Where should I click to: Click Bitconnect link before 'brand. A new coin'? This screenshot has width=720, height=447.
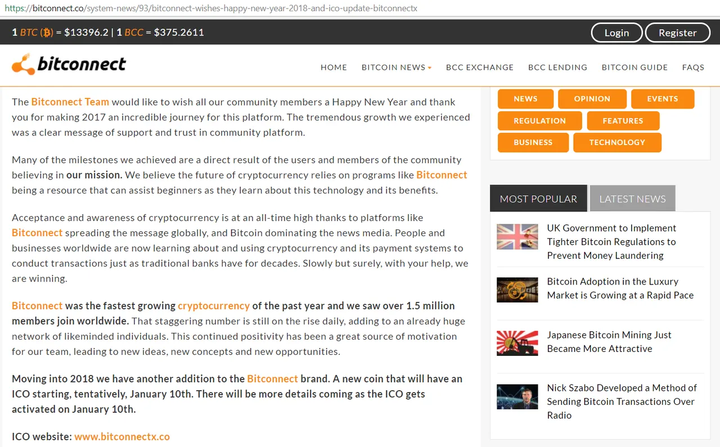pyautogui.click(x=272, y=379)
